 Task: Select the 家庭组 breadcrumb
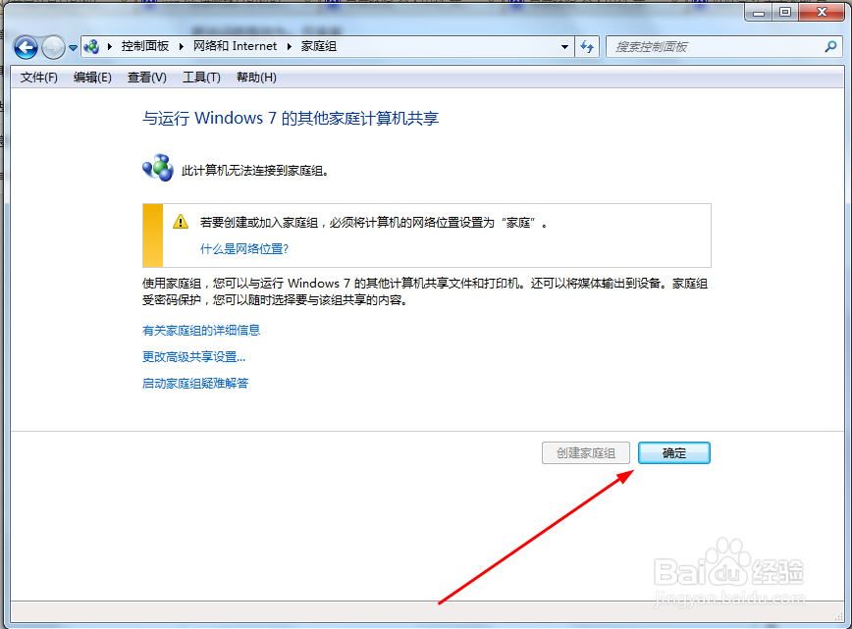coord(319,46)
